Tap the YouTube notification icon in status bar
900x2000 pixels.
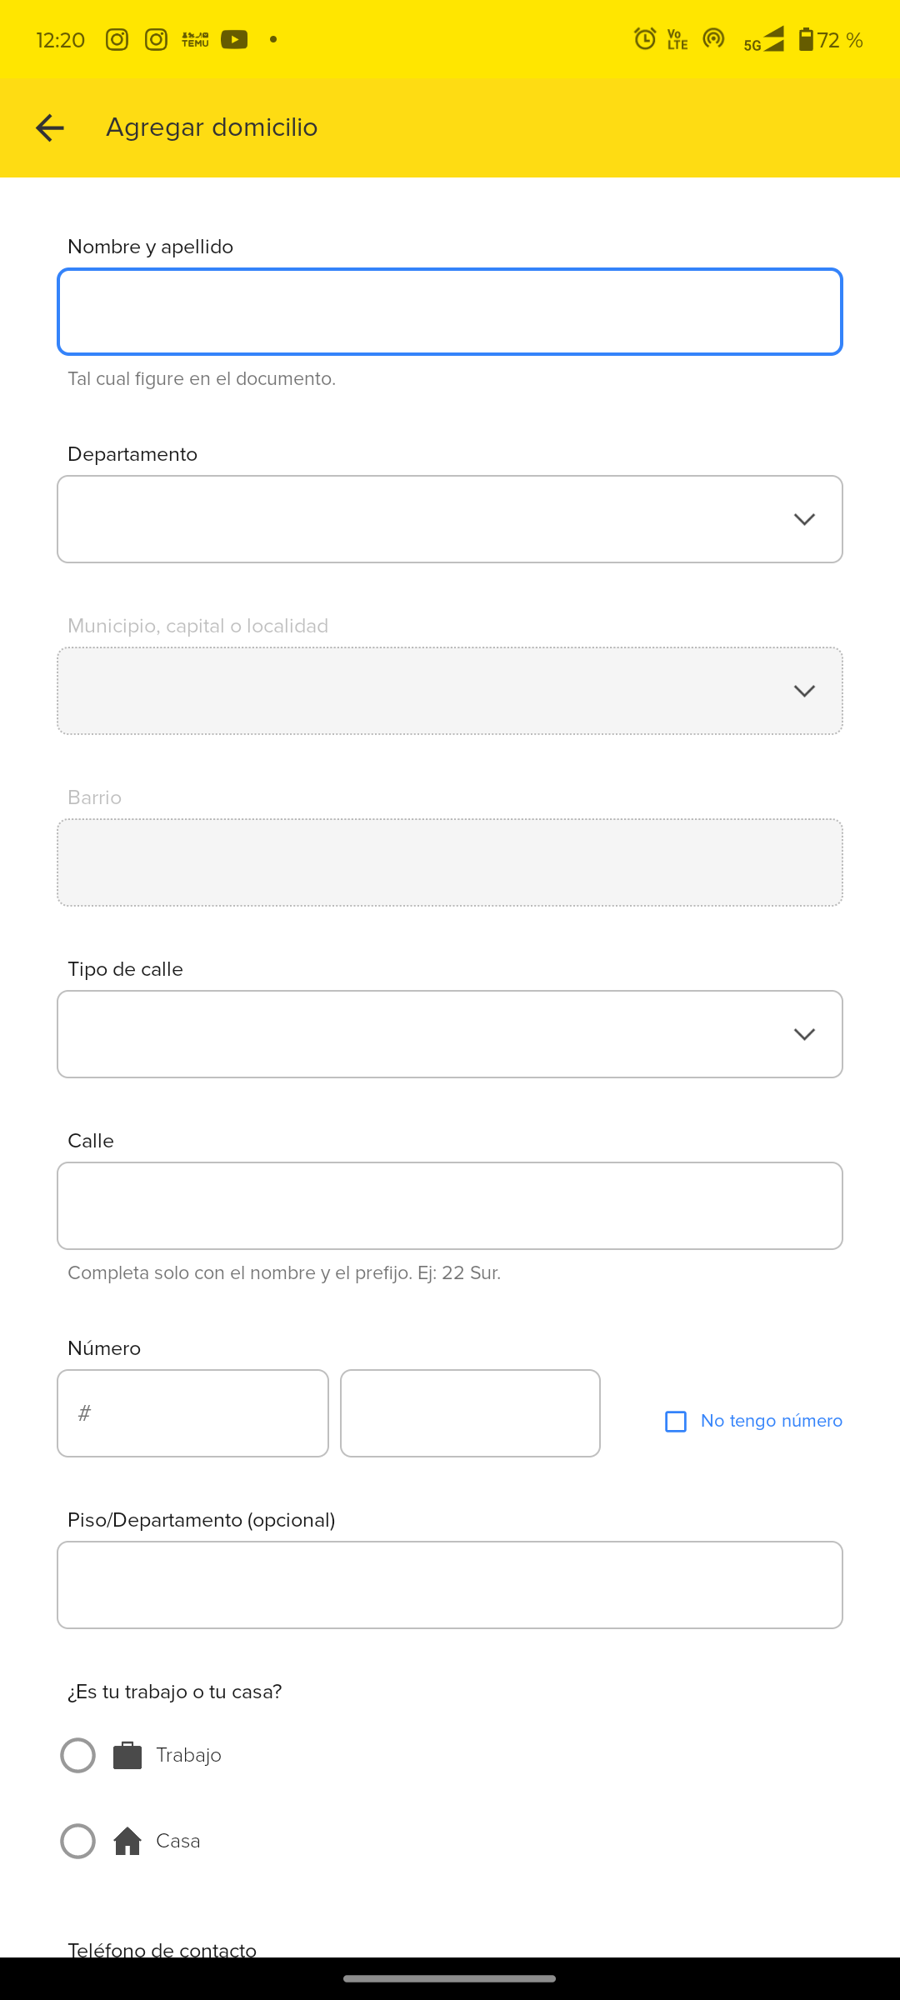234,39
